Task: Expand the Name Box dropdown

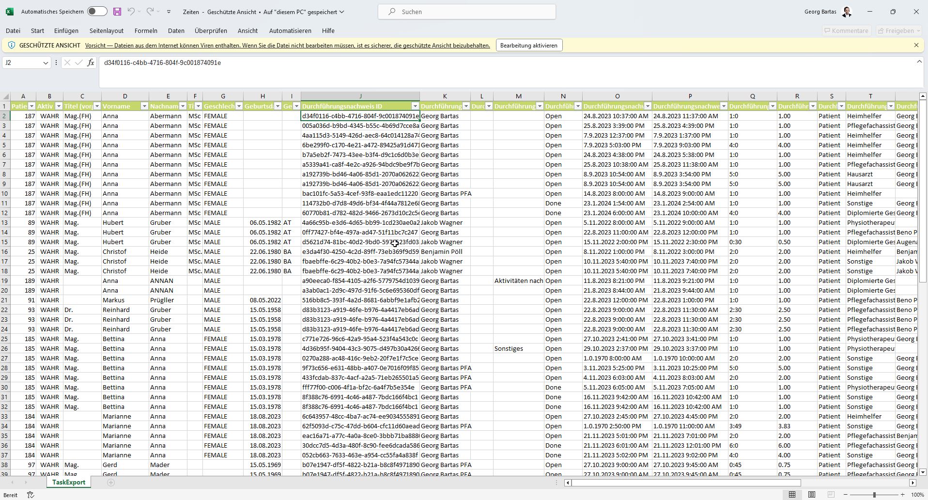Action: (46, 63)
